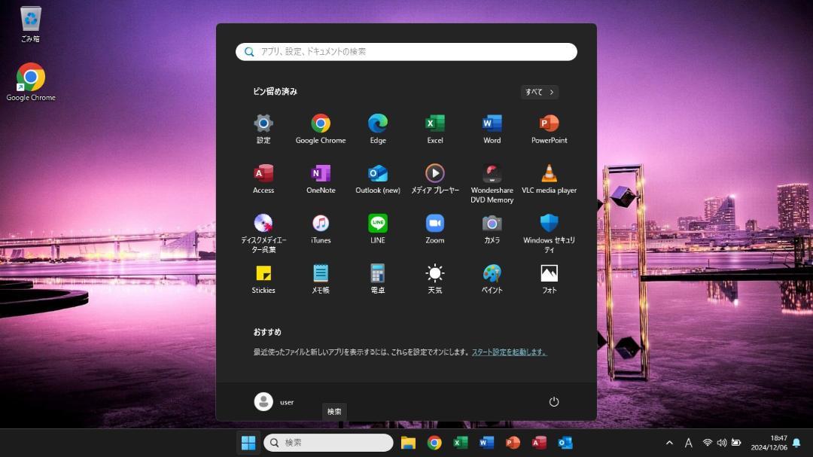Open the user account menu
The height and width of the screenshot is (457, 813).
point(274,401)
